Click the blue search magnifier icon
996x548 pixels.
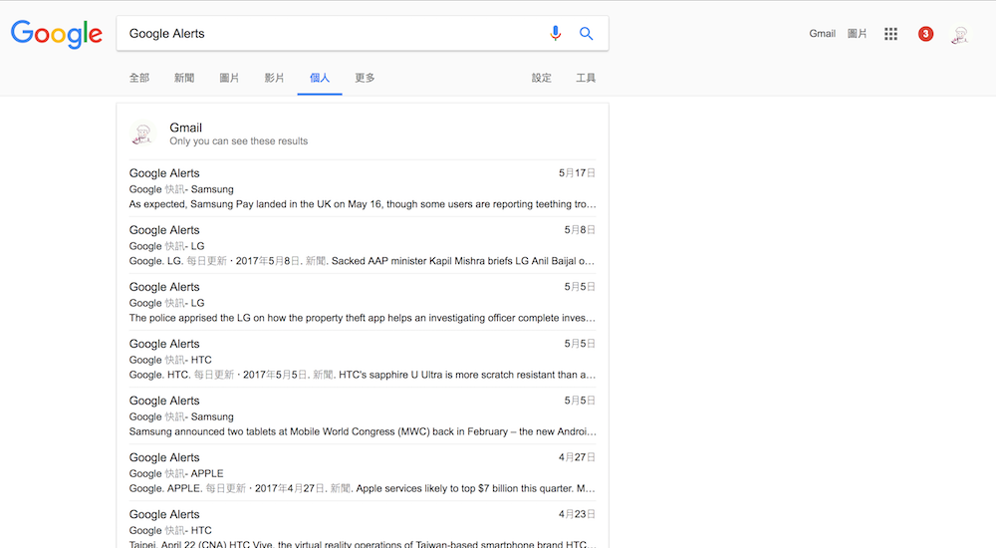[586, 34]
